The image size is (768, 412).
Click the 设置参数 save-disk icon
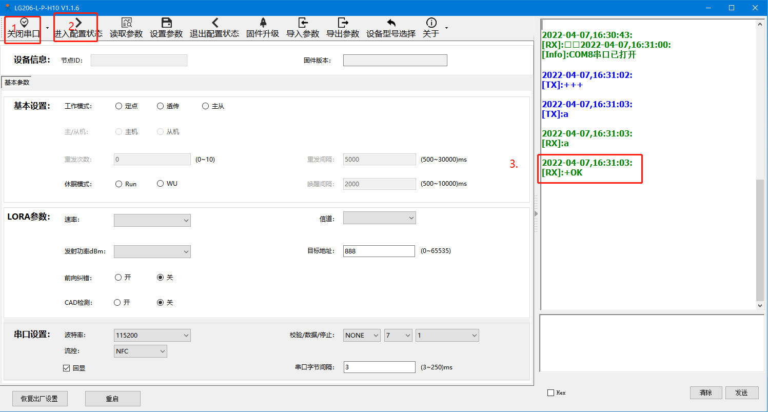(166, 23)
